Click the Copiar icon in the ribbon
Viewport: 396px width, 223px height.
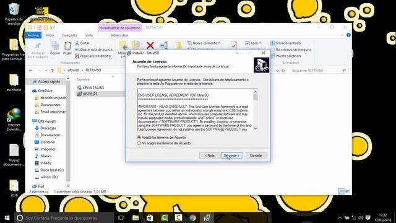pos(55,48)
